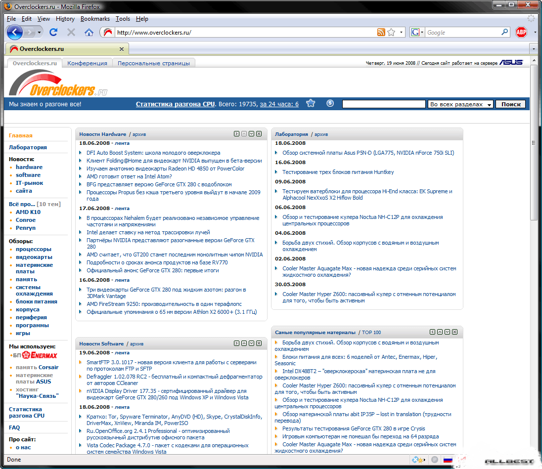Open the Bookmarks menu

(x=95, y=19)
